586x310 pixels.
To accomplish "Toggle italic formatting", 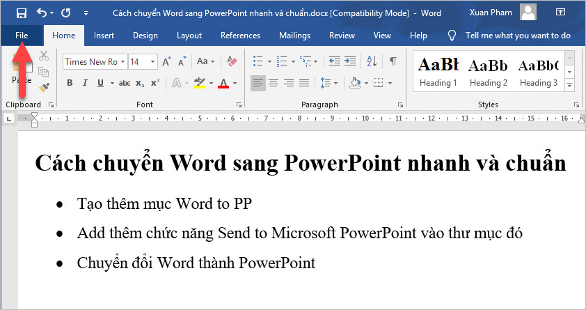I will click(85, 83).
